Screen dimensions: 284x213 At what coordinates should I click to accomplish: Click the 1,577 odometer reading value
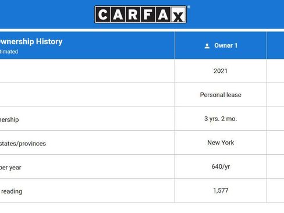[221, 190]
